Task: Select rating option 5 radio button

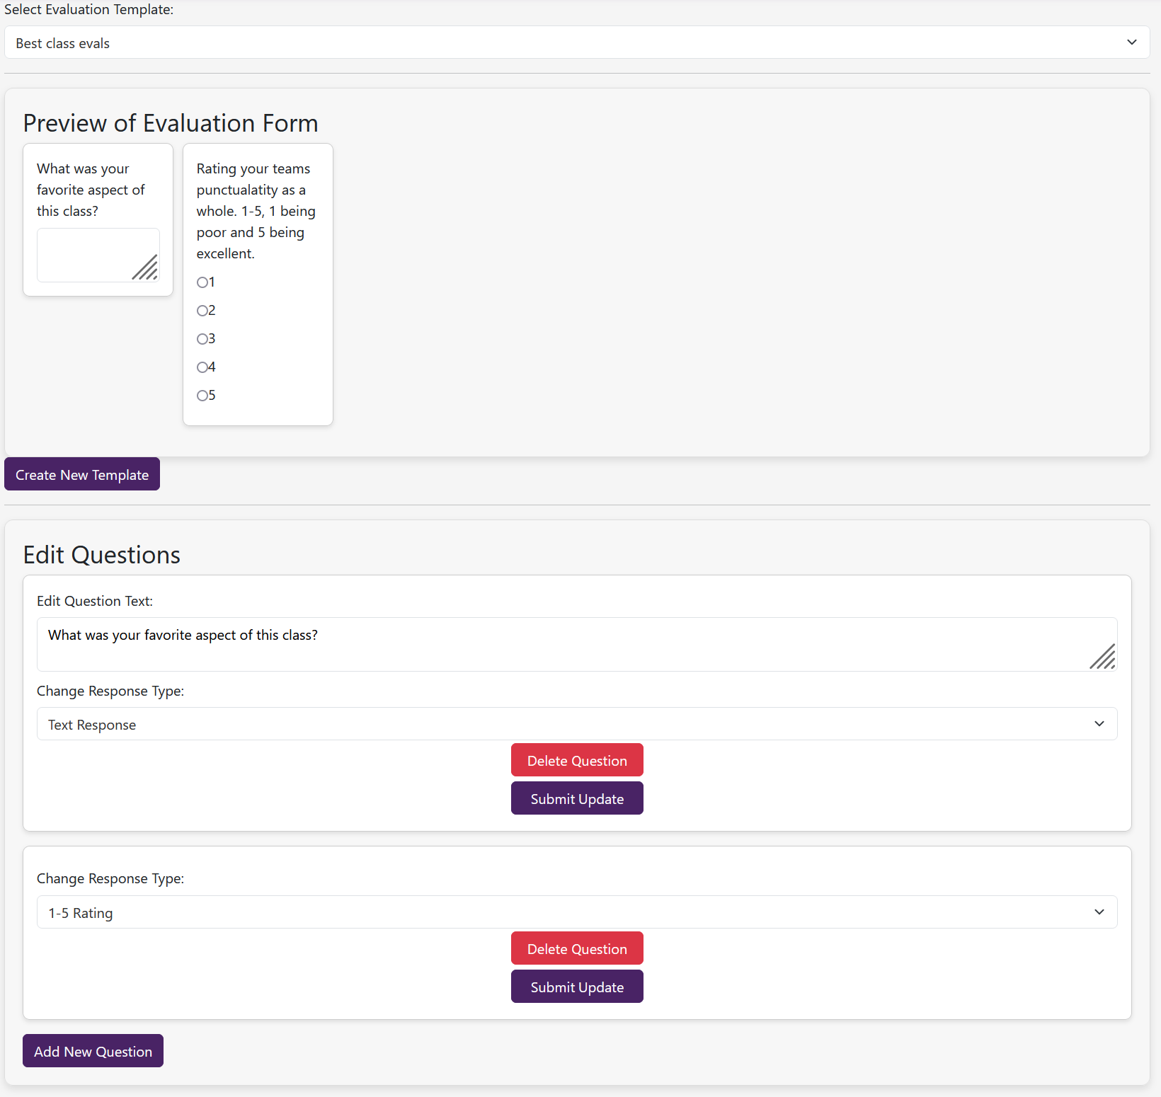Action: (202, 396)
